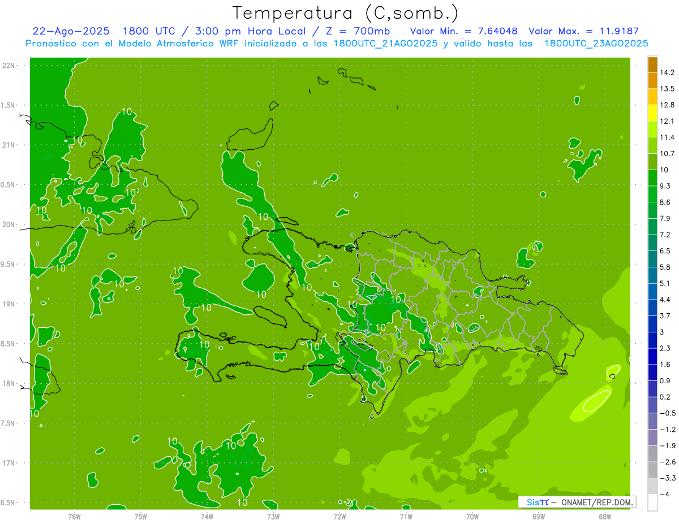Click the longitude label "73W"
Viewport: 679px width, 524px height.
click(x=273, y=517)
